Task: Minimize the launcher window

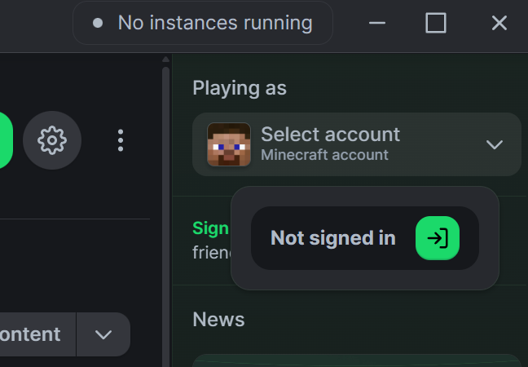Action: pos(377,23)
